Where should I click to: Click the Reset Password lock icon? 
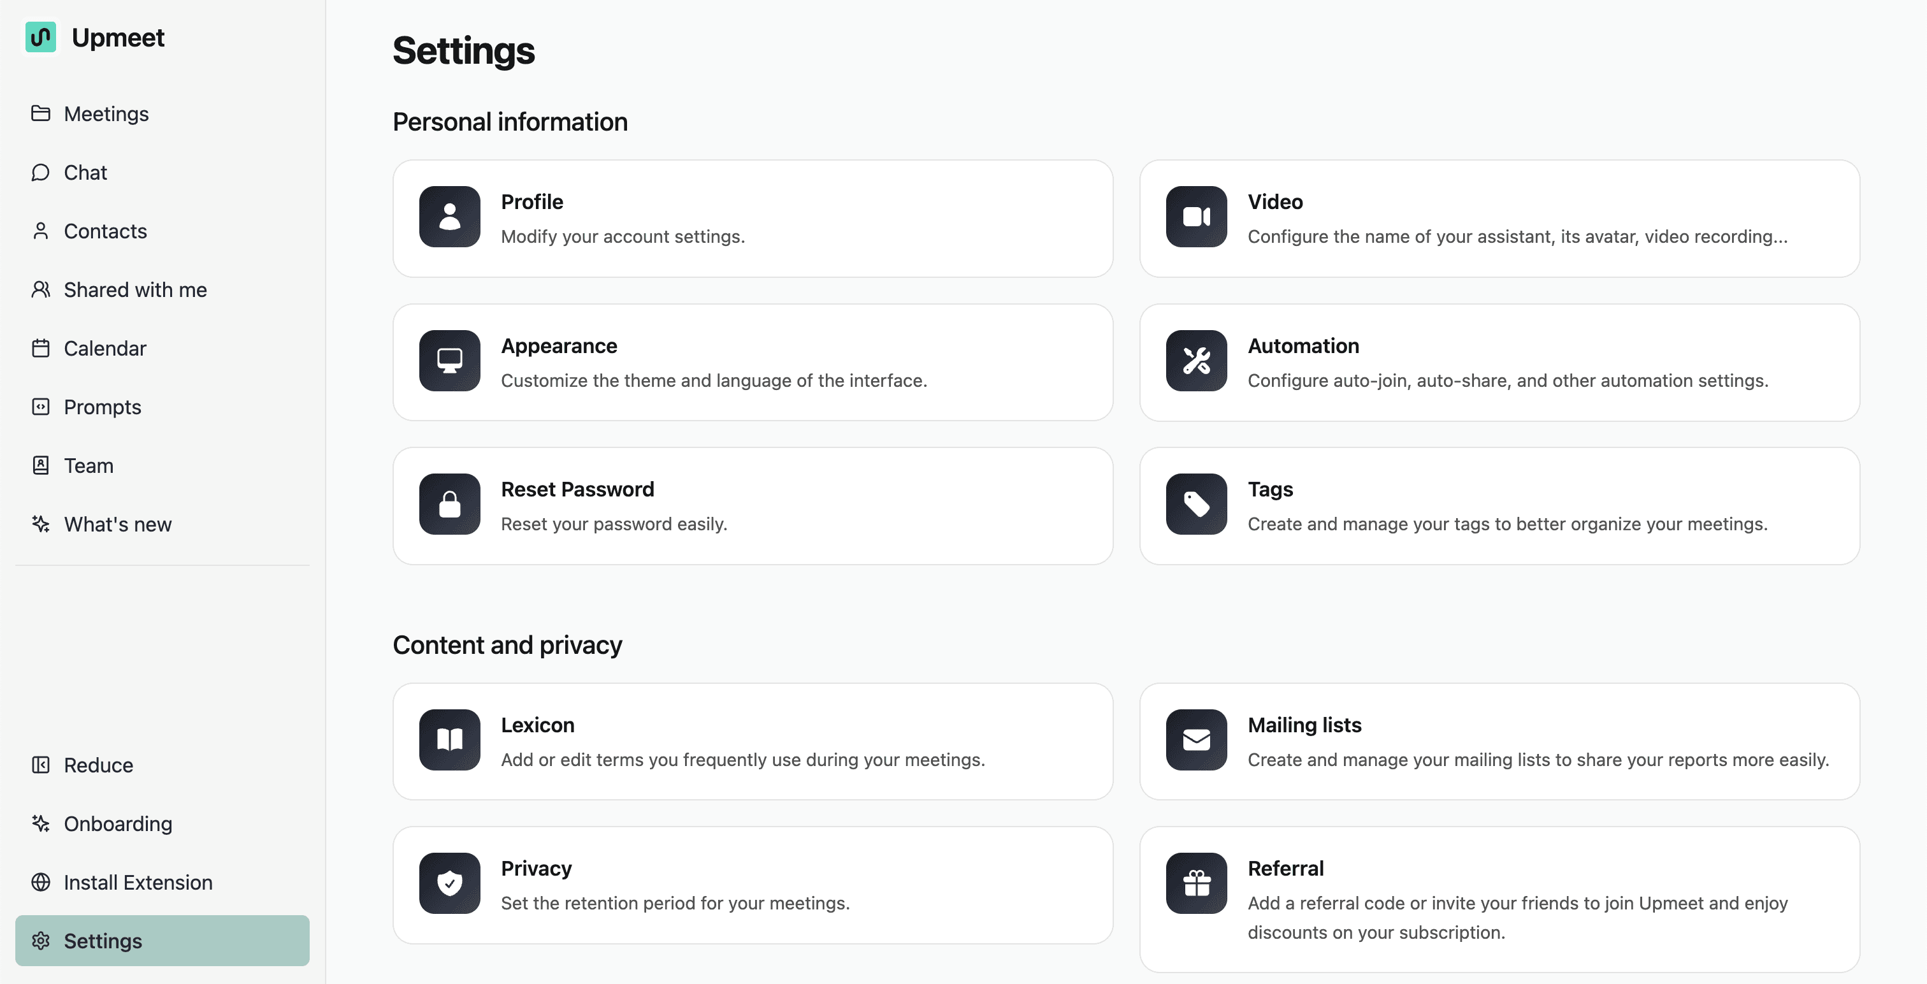pyautogui.click(x=449, y=504)
